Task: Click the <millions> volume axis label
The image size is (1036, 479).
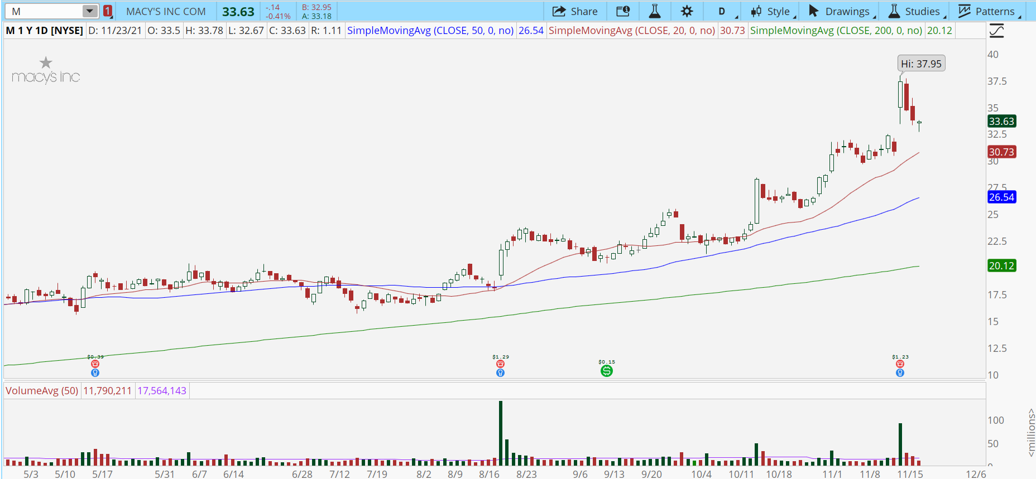Action: 1030,433
